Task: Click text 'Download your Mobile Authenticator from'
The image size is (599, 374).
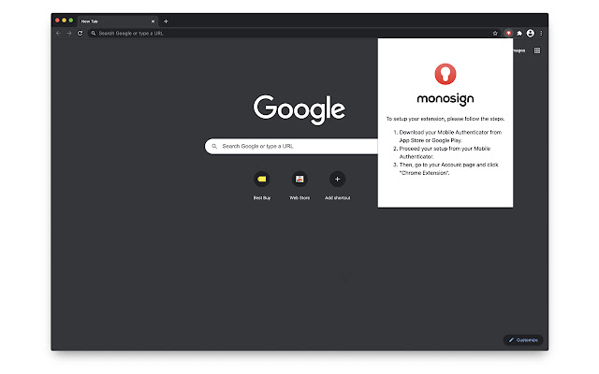Action: 450,133
